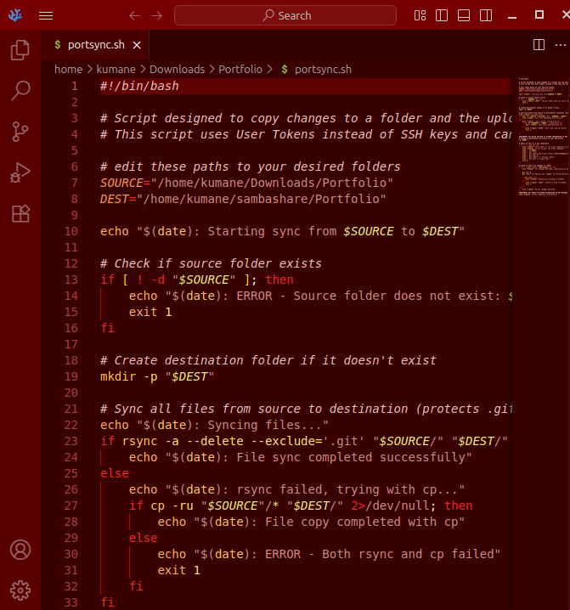Screen dimensions: 570x610
Task: Click the Go Back navigation arrow
Action: (134, 15)
